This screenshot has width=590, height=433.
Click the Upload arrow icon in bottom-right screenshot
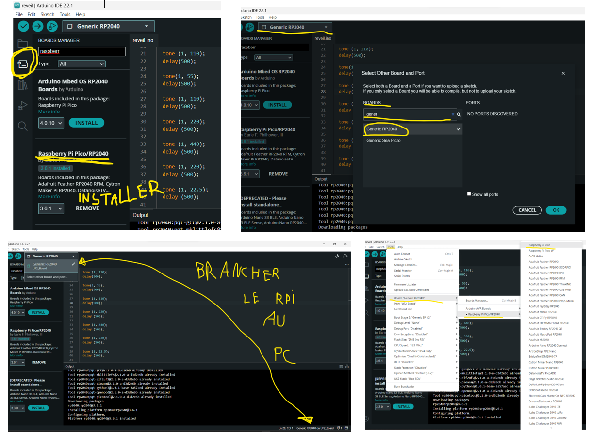[x=375, y=253]
